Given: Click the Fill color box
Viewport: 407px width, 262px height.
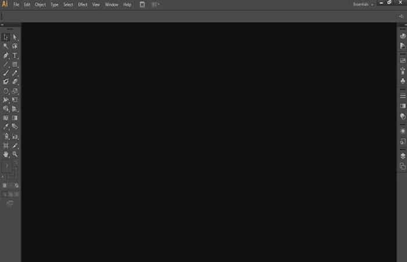Looking at the screenshot, I should point(7,167).
